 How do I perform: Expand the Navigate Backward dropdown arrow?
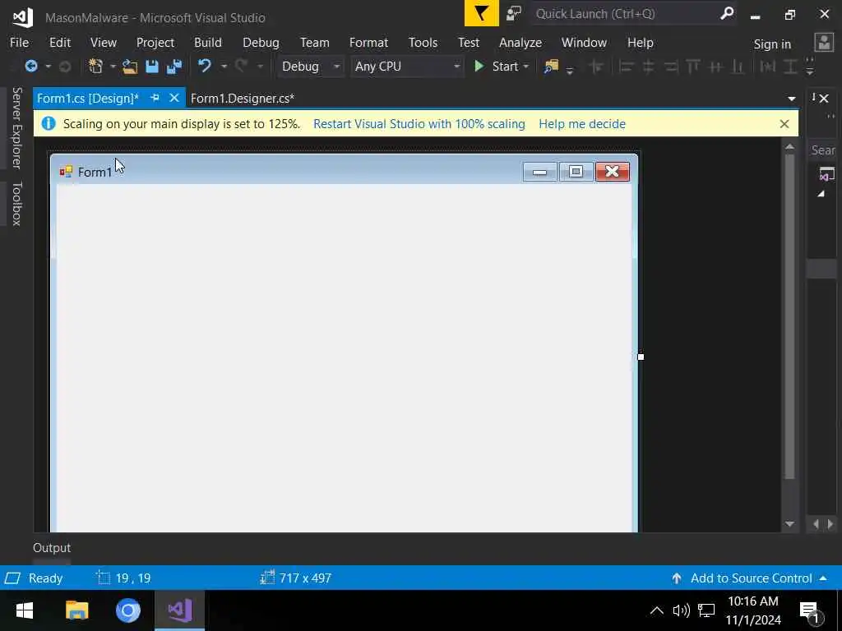(x=48, y=67)
